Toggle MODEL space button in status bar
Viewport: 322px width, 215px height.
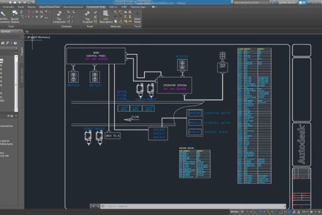234,212
